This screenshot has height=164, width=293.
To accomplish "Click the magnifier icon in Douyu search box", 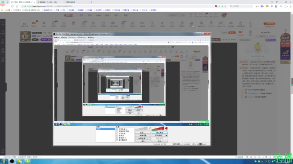I will tap(183, 15).
